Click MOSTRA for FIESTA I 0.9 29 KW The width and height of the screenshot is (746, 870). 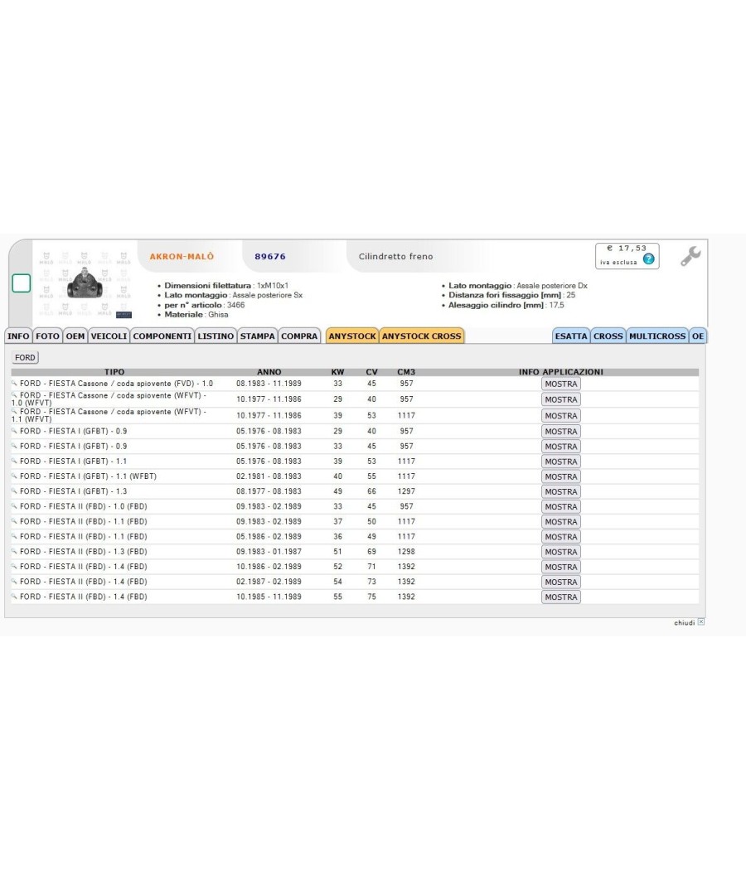click(560, 431)
